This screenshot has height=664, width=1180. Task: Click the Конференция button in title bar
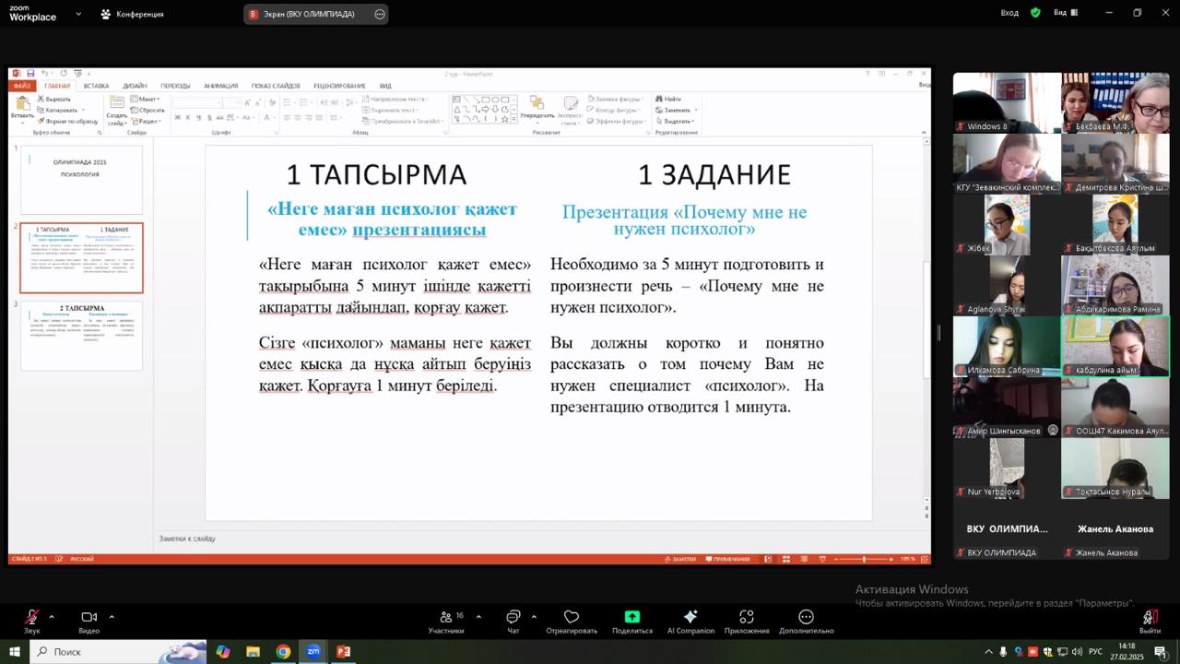[x=132, y=14]
